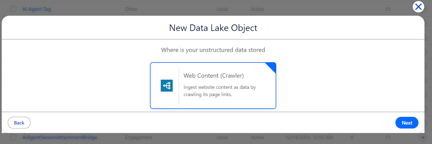Screen dimensions: 432x144
Task: Click the field count 15 cell
Action: [x=387, y=138]
